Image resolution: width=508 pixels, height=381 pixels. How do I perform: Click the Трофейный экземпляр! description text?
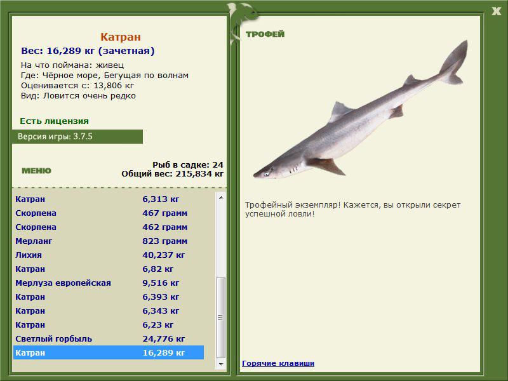353,210
